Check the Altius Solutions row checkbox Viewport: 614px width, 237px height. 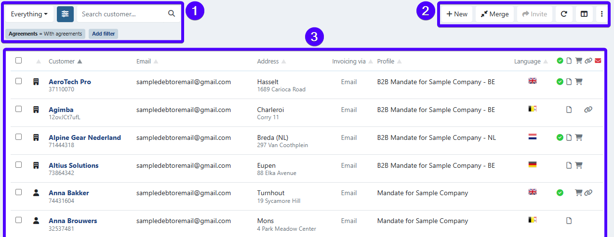tap(19, 165)
